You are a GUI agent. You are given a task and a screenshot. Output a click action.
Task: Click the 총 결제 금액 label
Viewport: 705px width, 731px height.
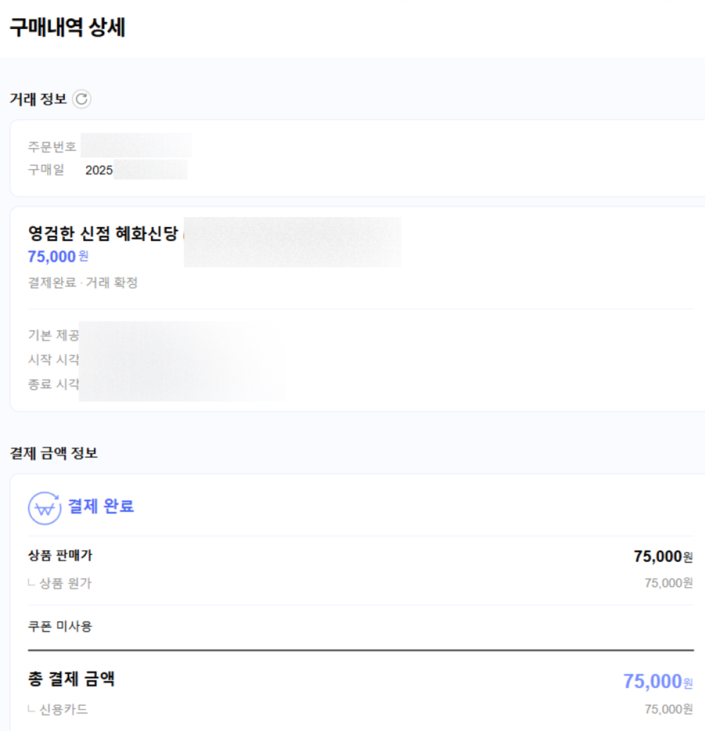[71, 680]
